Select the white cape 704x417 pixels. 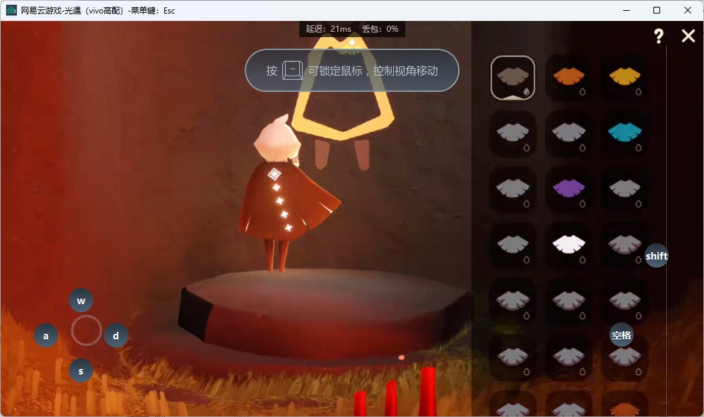[x=568, y=246]
